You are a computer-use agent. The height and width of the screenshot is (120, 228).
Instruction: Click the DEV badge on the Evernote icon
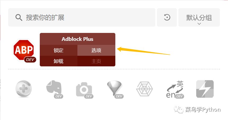59,96
